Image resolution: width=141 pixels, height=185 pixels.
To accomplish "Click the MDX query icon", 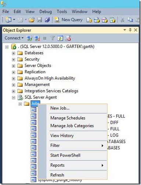I will point(97,20).
